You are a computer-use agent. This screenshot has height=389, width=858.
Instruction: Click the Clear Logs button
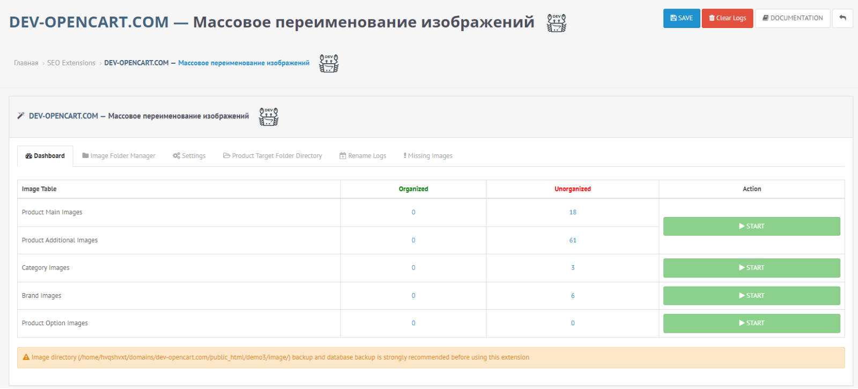click(x=728, y=18)
